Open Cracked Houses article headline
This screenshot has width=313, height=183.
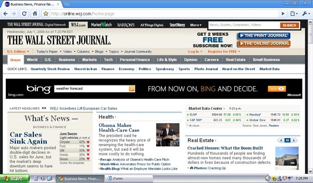coord(225,148)
